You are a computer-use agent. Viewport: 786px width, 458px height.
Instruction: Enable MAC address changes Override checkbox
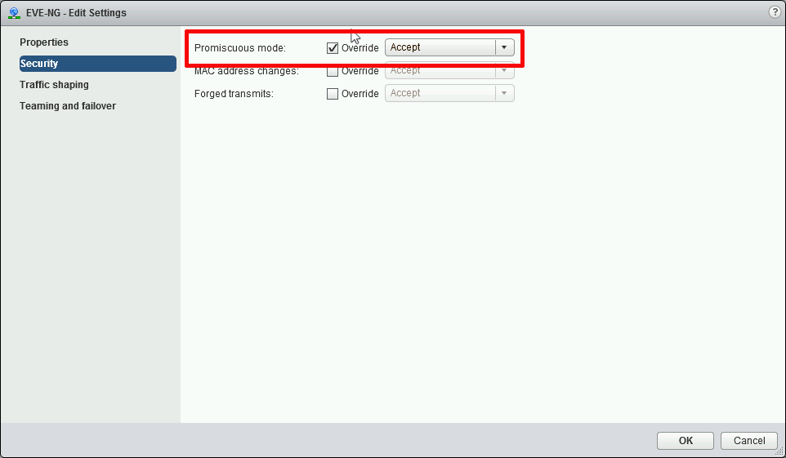[333, 71]
